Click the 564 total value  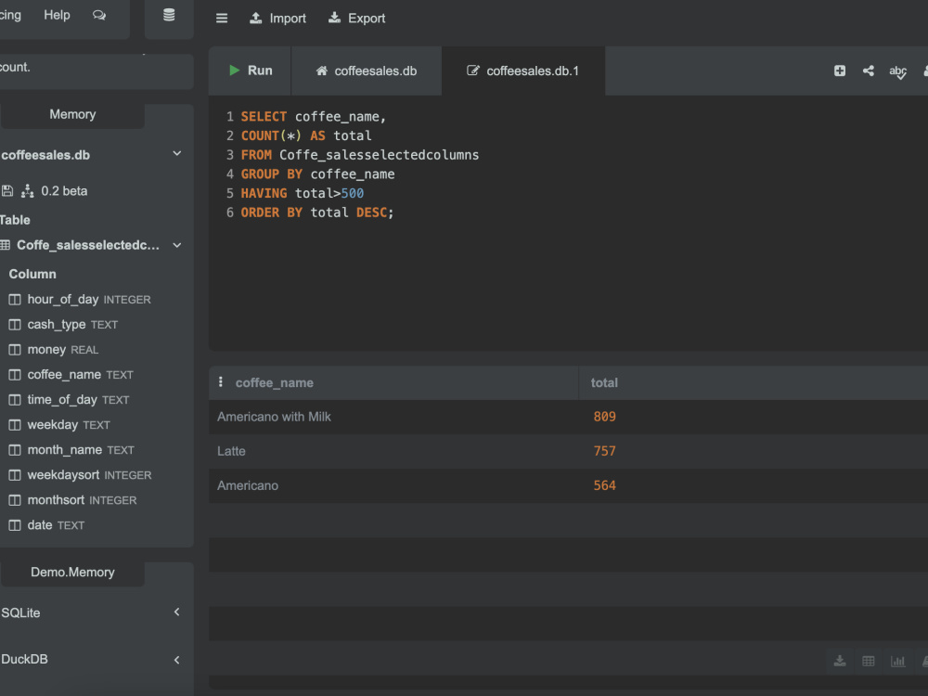pos(604,485)
